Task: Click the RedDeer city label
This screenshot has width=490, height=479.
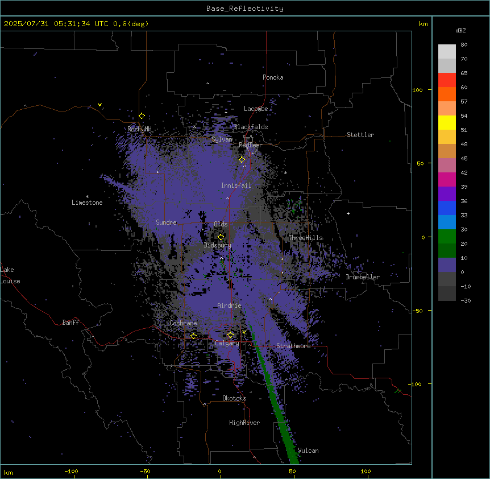Action: pyautogui.click(x=250, y=145)
